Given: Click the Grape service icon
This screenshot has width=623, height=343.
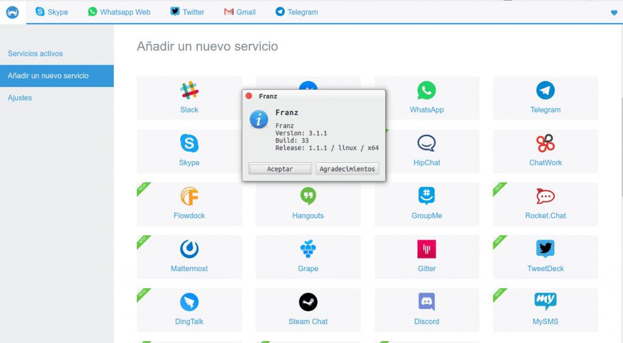Looking at the screenshot, I should [308, 249].
